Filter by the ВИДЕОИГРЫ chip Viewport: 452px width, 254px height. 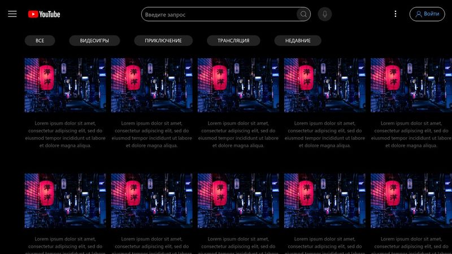(94, 41)
